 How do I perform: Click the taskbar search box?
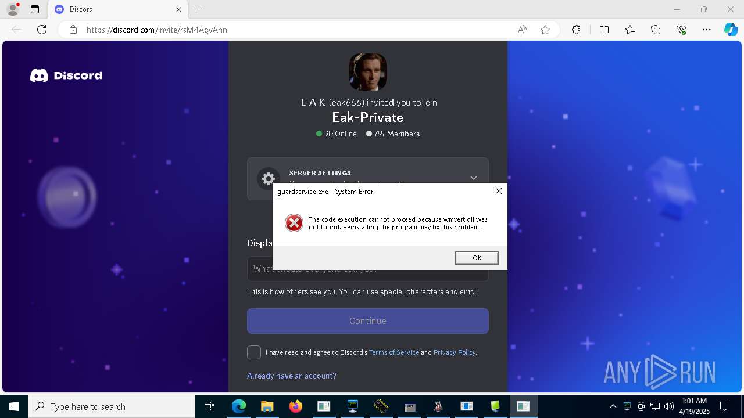(112, 406)
